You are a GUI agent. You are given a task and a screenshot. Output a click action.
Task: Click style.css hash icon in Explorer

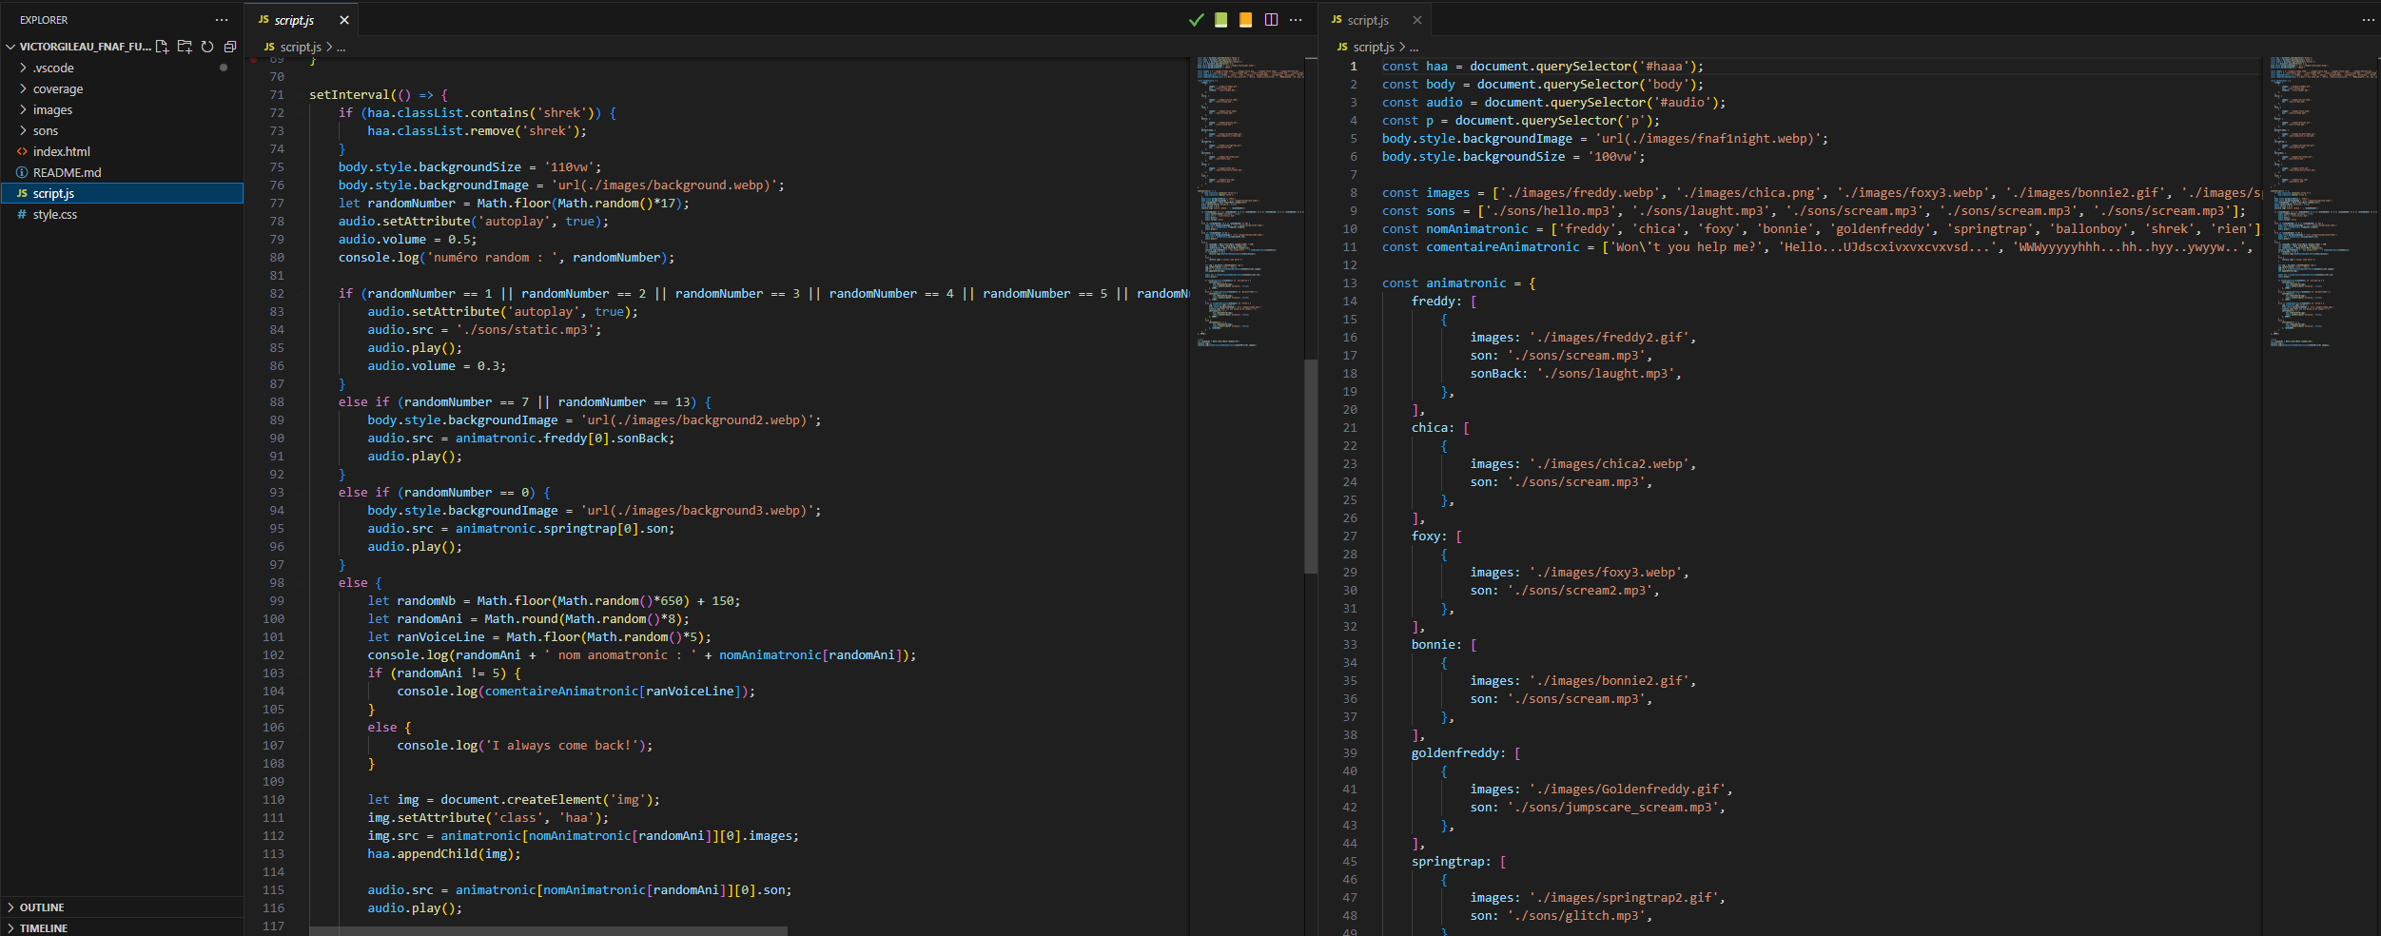tap(22, 214)
